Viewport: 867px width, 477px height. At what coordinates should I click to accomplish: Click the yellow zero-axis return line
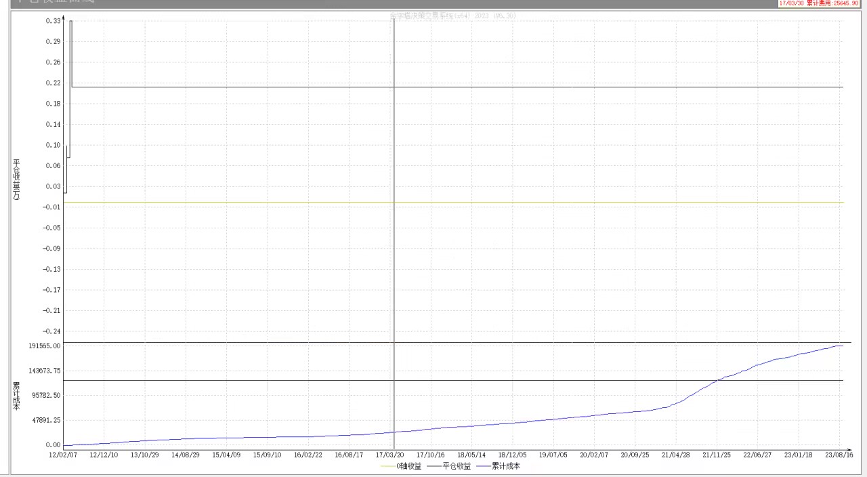[x=474, y=202]
